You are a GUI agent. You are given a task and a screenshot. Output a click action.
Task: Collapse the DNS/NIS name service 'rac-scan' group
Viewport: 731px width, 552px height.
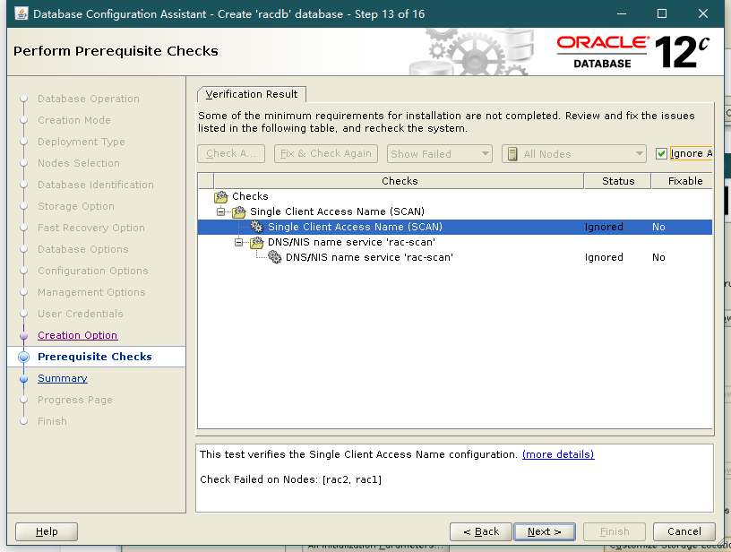pos(238,243)
